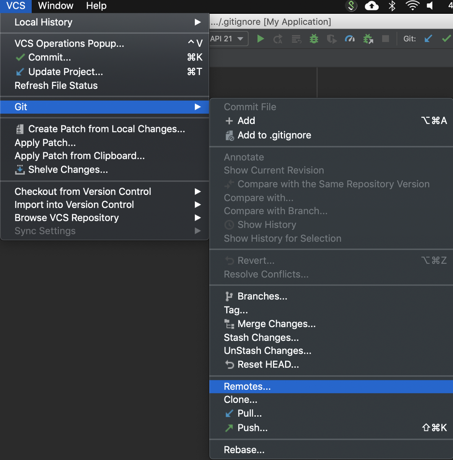Click the green Git commit checkmark in toolbar

(446, 39)
